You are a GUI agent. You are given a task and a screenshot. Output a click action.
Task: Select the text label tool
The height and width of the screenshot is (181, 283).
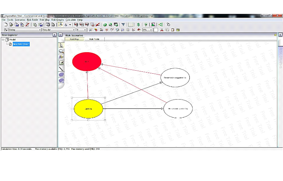pos(61,57)
